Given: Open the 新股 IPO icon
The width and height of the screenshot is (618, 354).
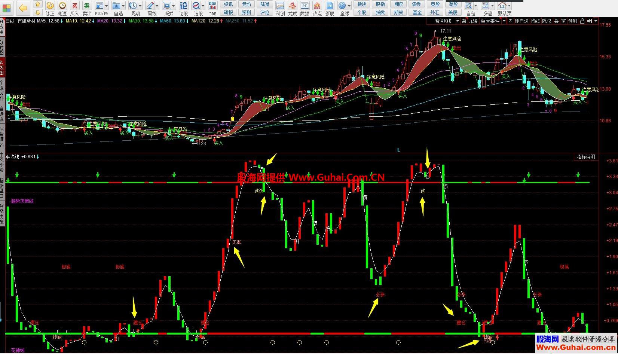Looking at the screenshot, I should click(330, 8).
